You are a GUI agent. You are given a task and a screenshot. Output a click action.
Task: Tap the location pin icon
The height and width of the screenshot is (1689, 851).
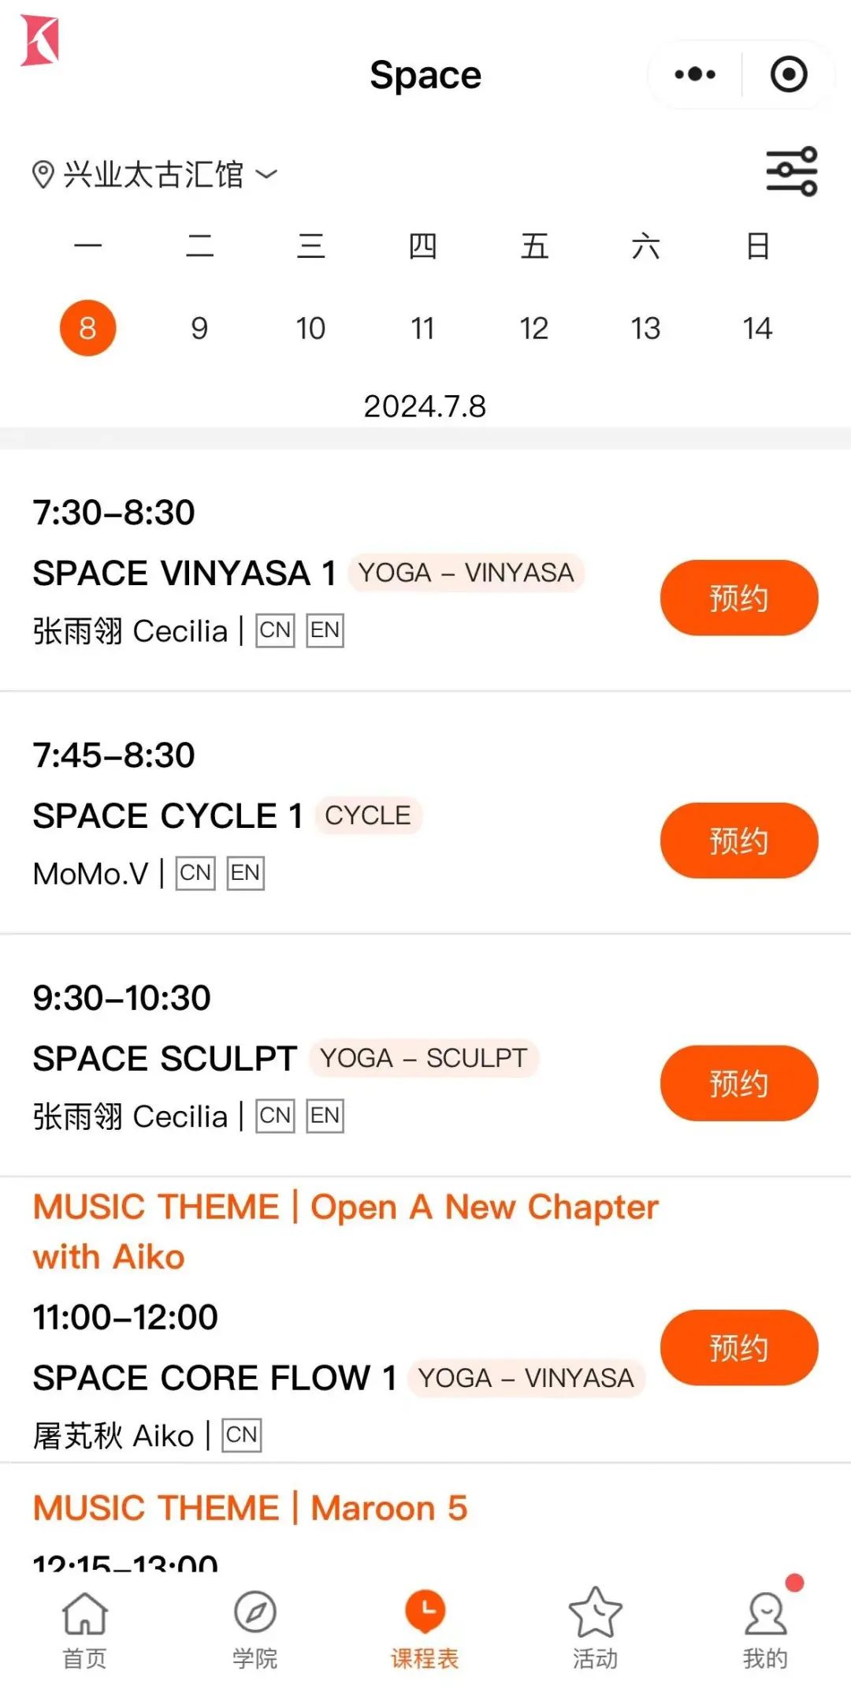point(43,174)
